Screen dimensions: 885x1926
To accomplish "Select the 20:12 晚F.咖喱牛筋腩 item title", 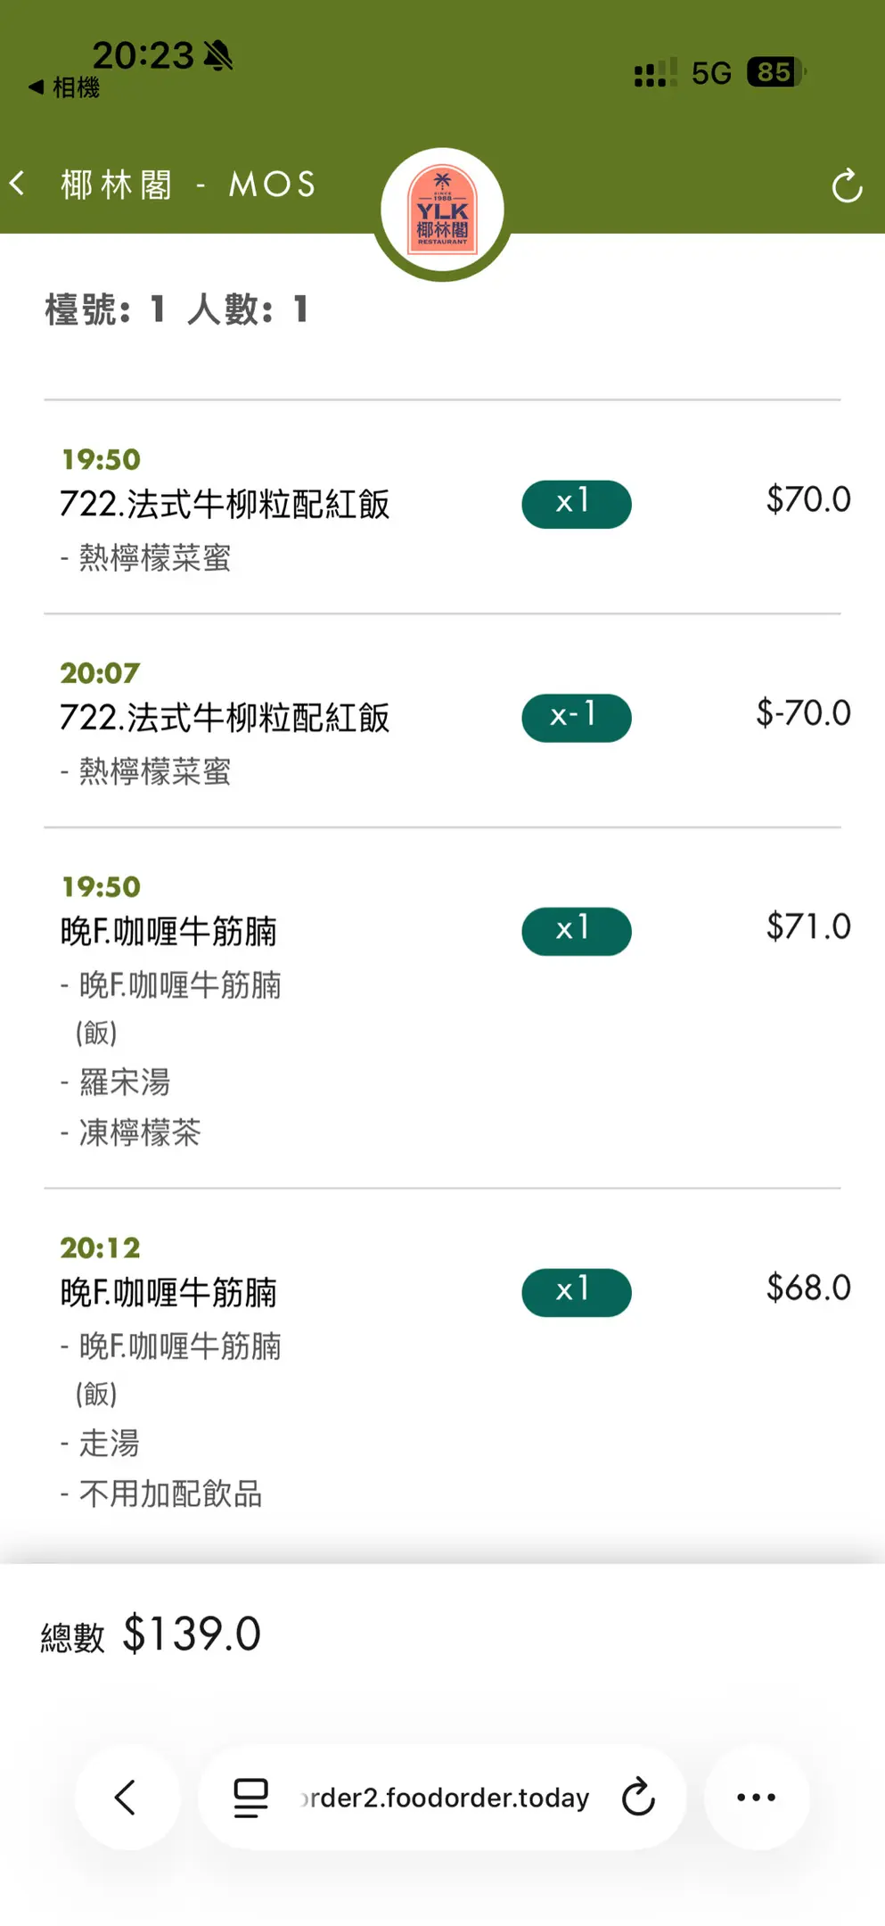I will pyautogui.click(x=168, y=1292).
